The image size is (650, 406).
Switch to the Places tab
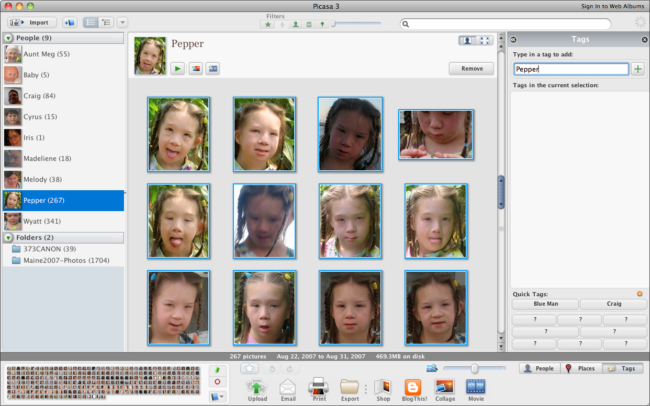[580, 368]
